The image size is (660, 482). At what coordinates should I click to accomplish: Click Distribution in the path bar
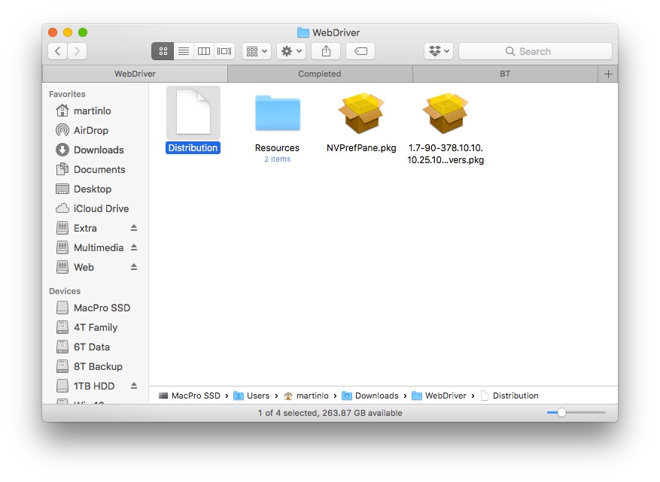[509, 396]
